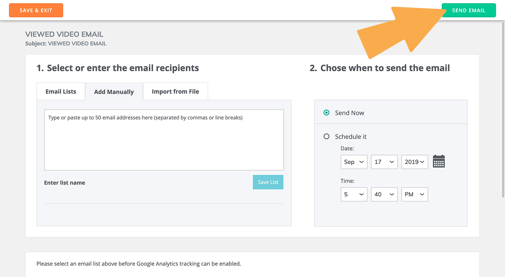Image resolution: width=505 pixels, height=277 pixels.
Task: Expand the hour dropdown showing 5
Action: coord(354,194)
